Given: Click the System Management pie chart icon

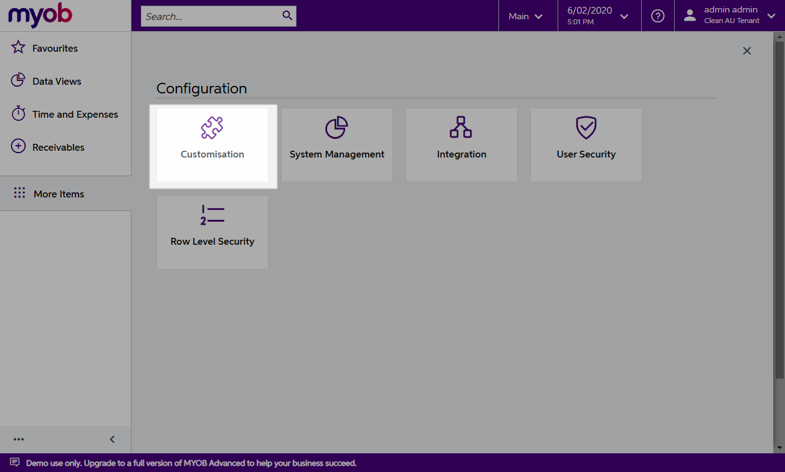Looking at the screenshot, I should click(x=336, y=128).
